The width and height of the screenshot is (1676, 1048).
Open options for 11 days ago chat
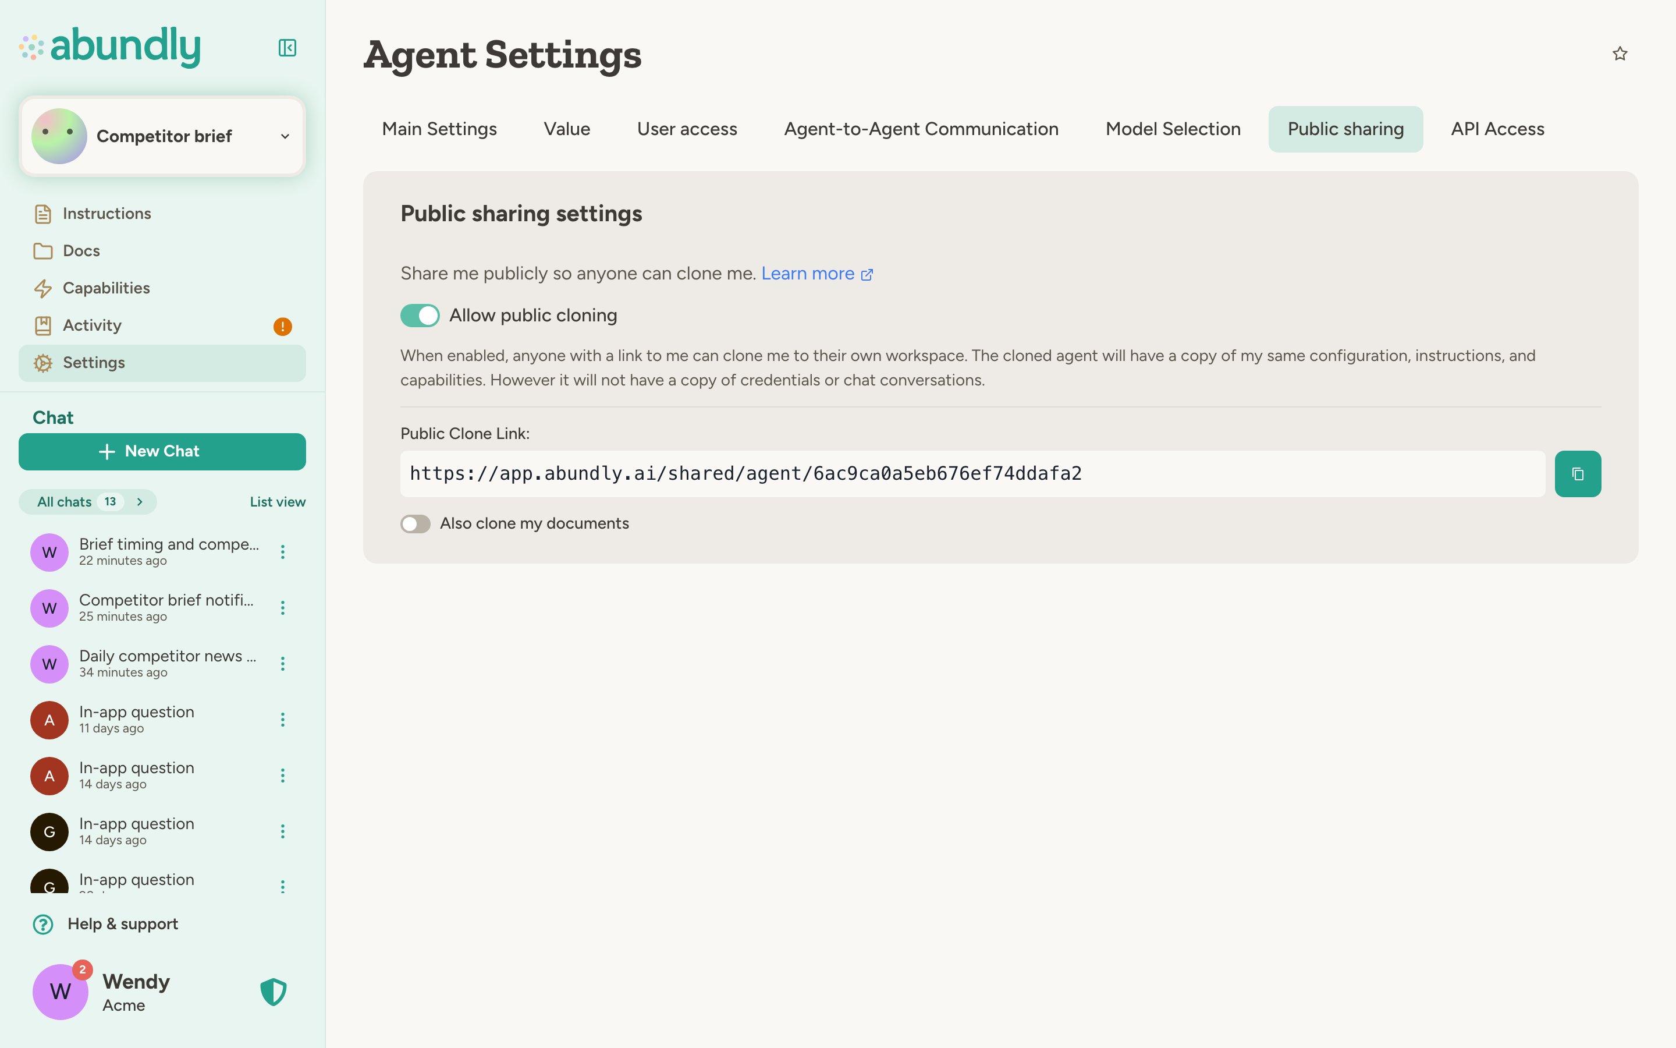click(x=283, y=720)
